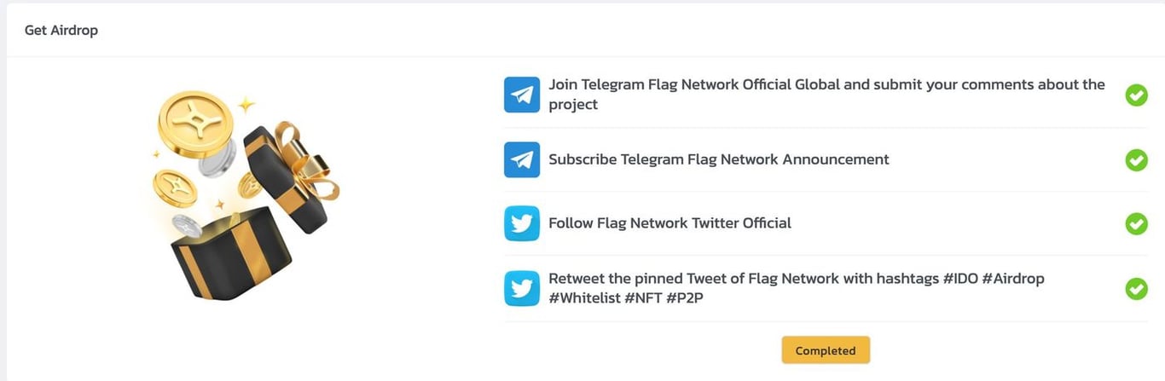Toggle green checkmark for Subscribe Announcement task
The image size is (1165, 381).
(1136, 159)
